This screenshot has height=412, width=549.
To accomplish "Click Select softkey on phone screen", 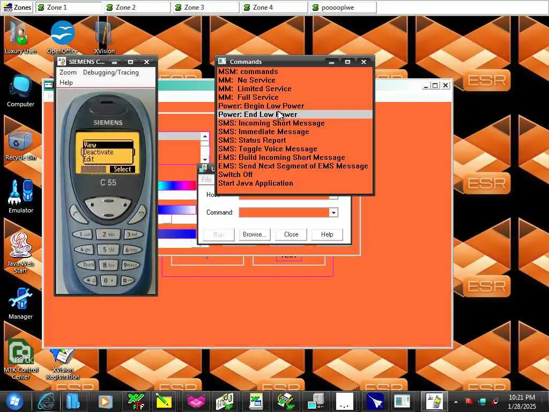I will click(122, 169).
